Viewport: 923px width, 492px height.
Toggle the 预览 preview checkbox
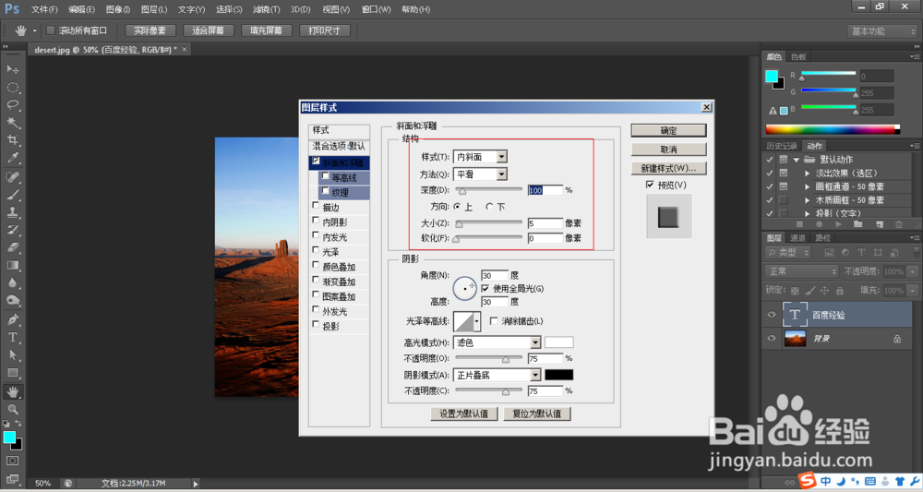tap(650, 185)
